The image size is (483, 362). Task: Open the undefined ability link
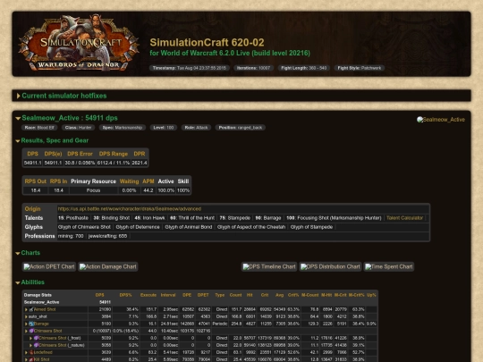43,352
